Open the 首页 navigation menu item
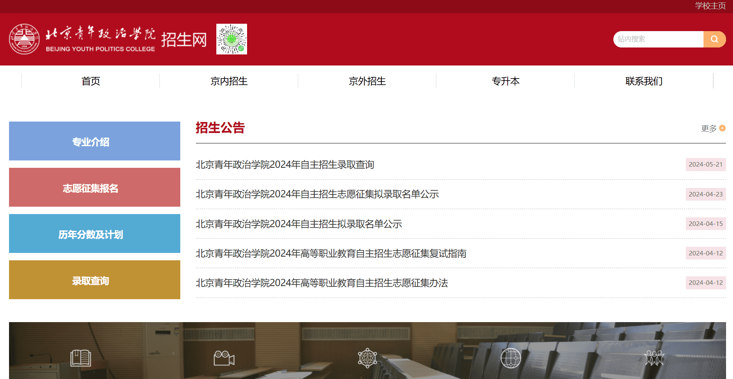The image size is (733, 379). tap(91, 81)
